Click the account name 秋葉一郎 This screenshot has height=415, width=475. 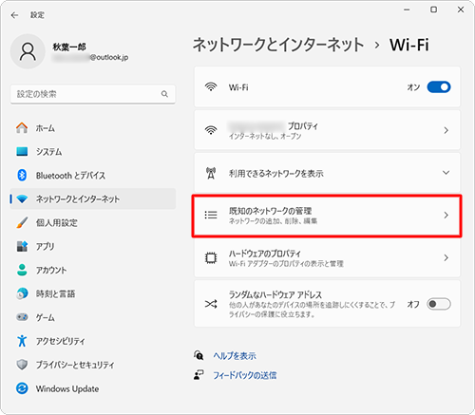[69, 47]
